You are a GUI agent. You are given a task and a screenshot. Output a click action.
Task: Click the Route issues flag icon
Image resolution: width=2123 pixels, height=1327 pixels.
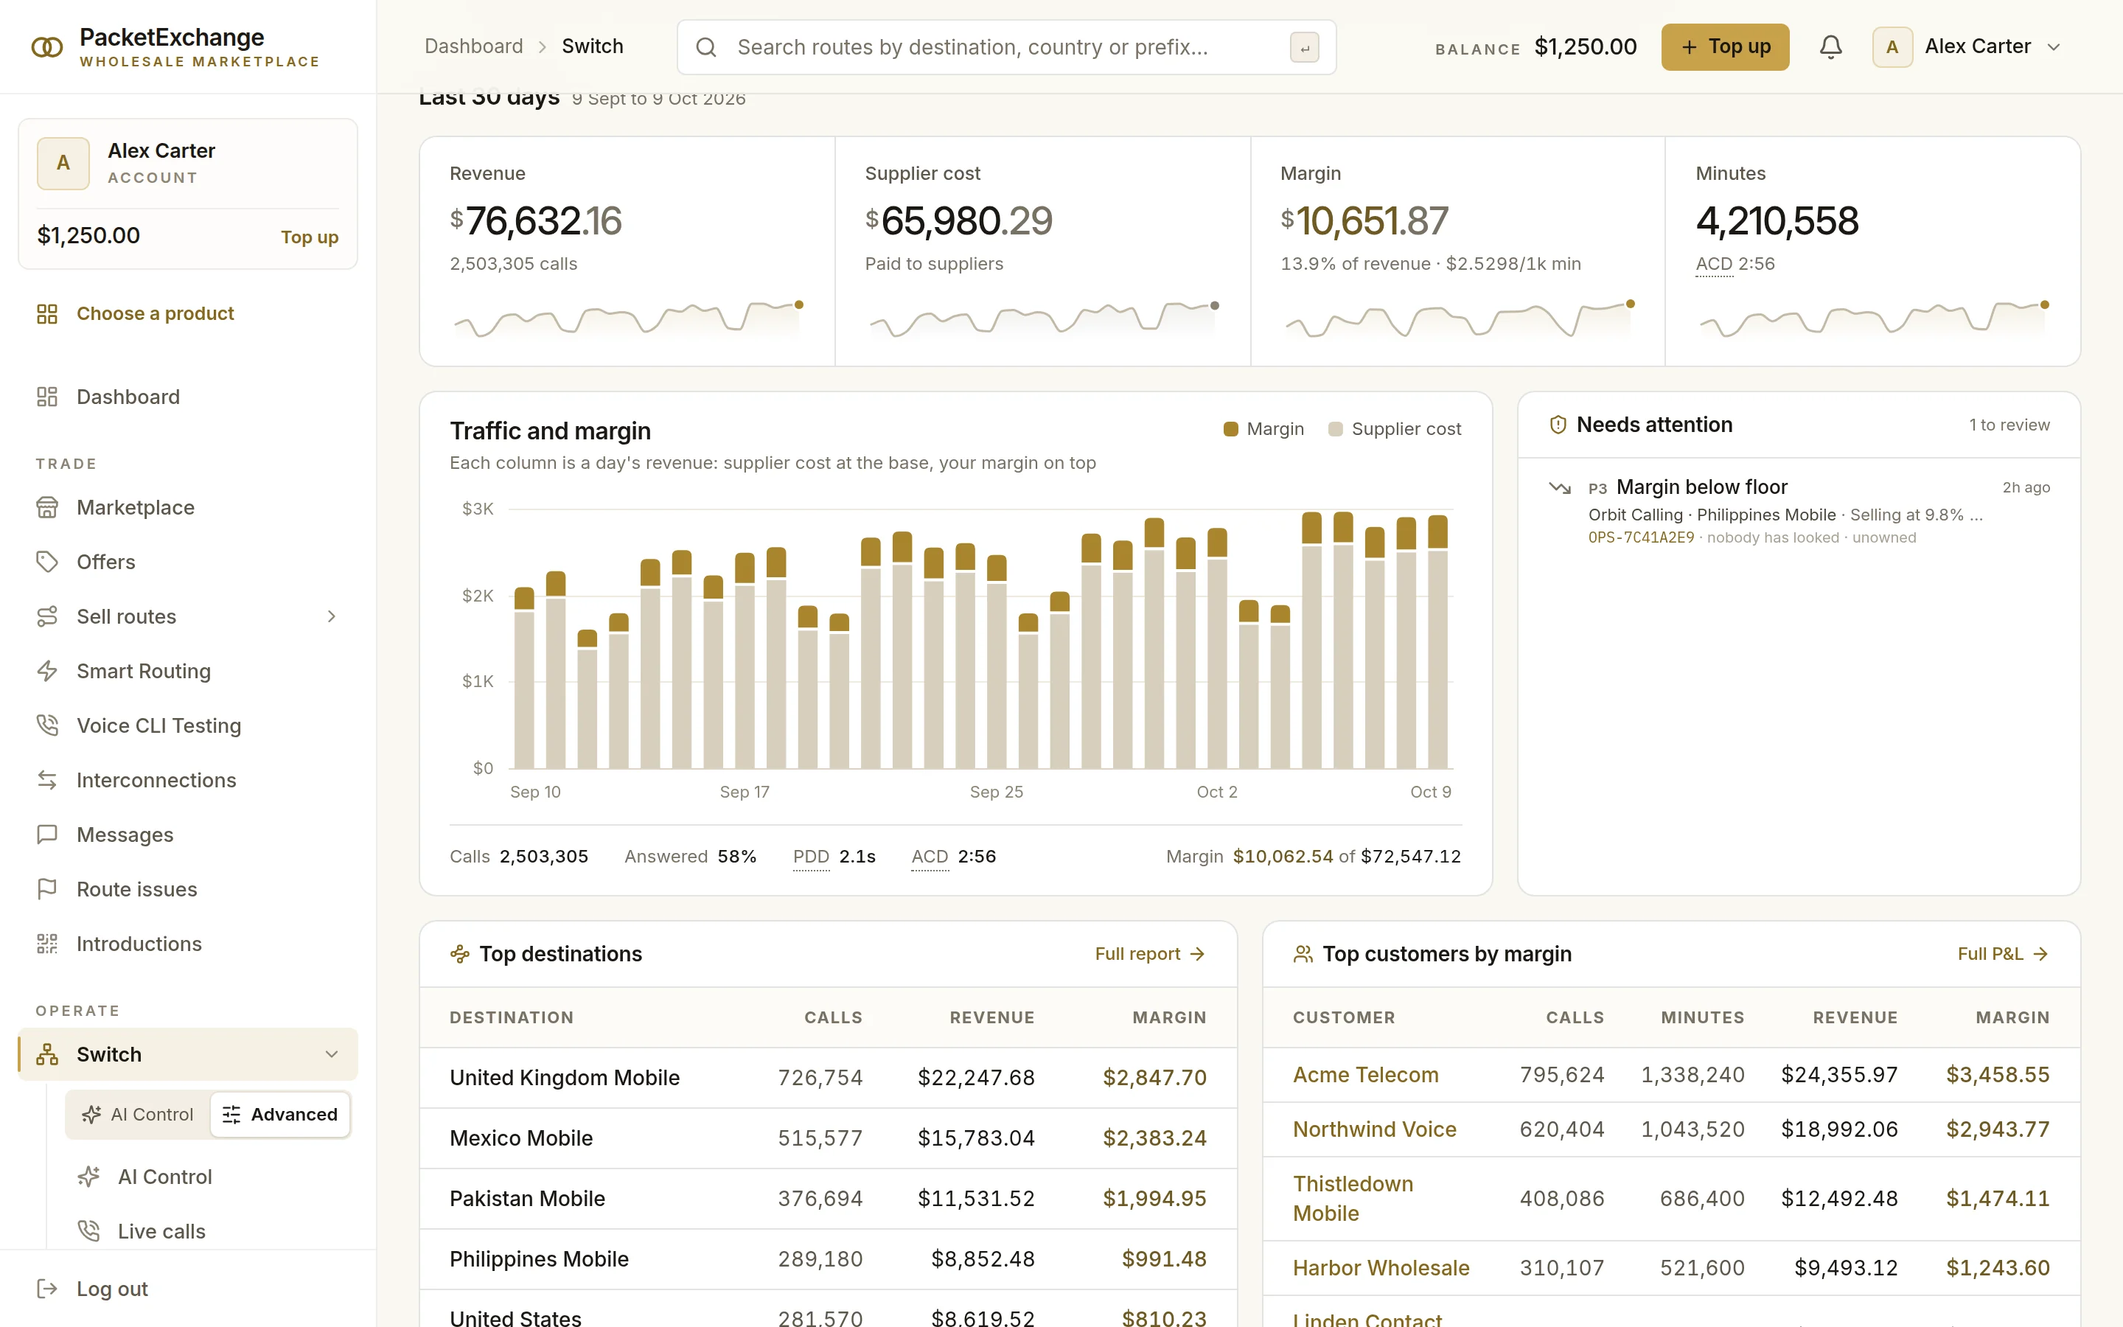pos(47,889)
